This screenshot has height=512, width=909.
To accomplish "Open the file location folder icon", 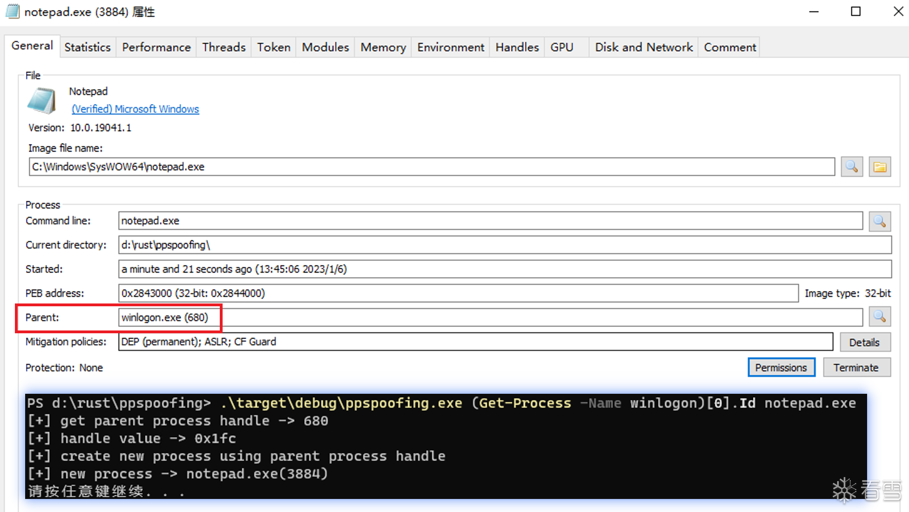I will point(880,167).
